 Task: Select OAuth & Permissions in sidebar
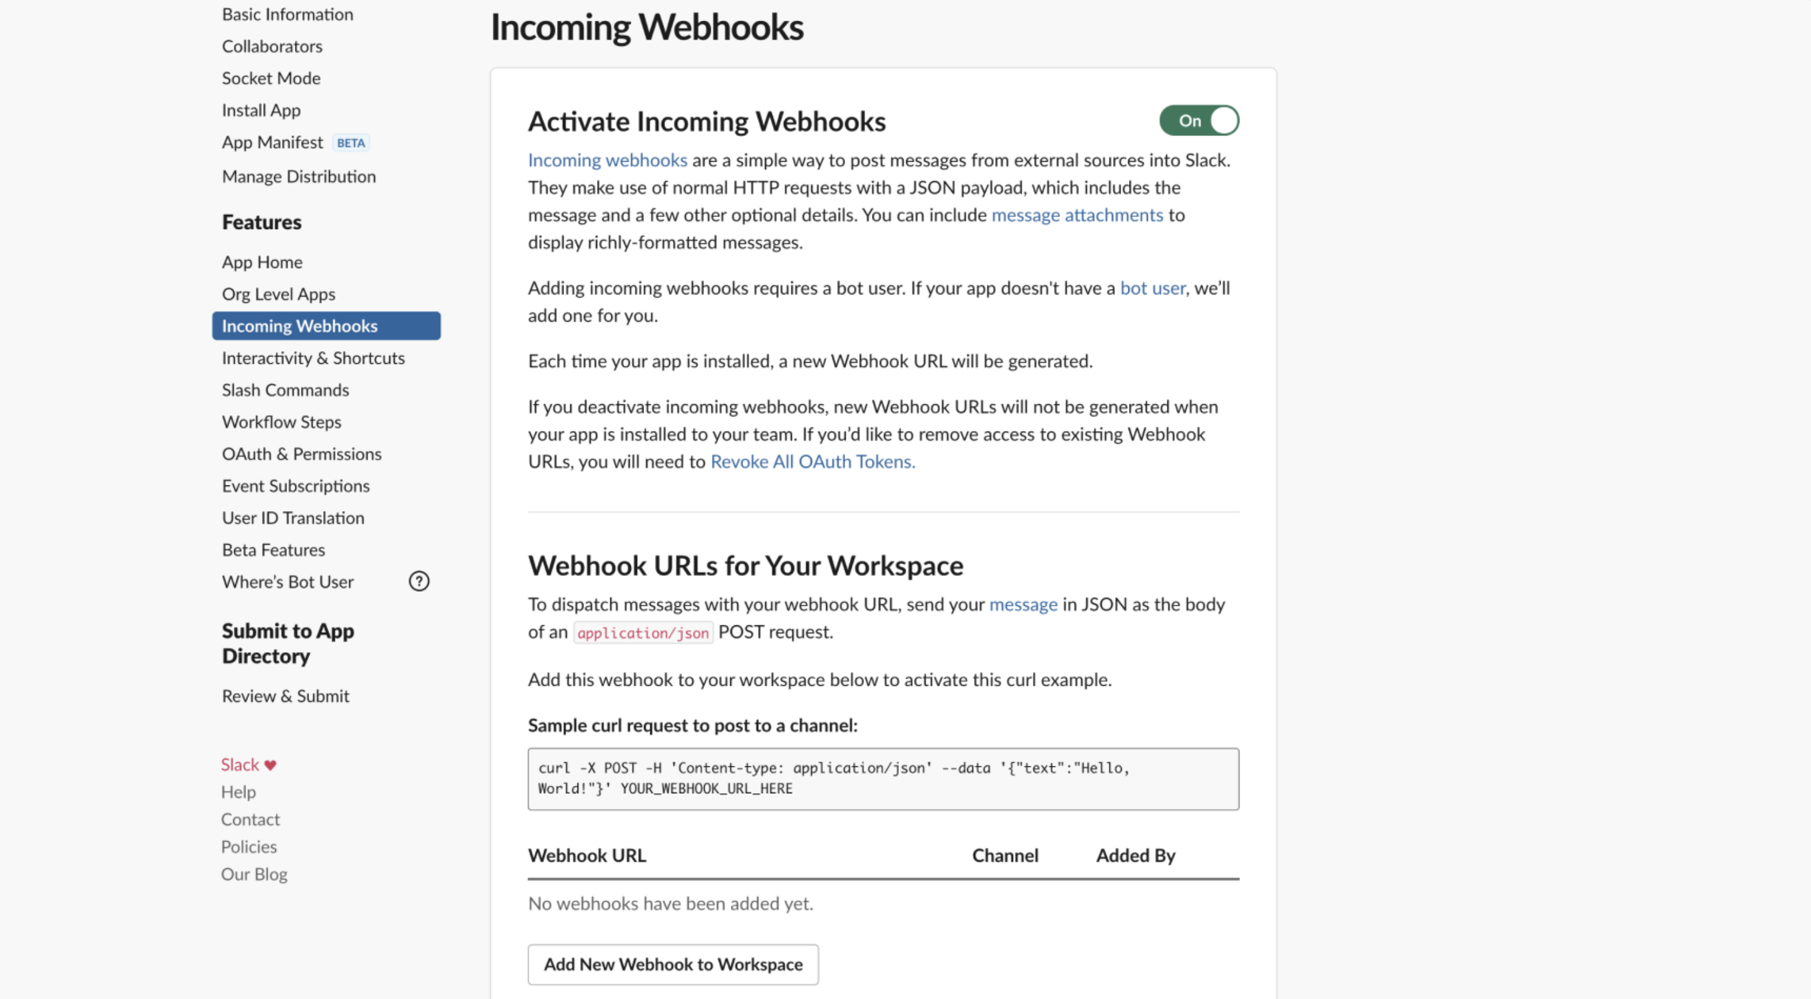click(302, 454)
